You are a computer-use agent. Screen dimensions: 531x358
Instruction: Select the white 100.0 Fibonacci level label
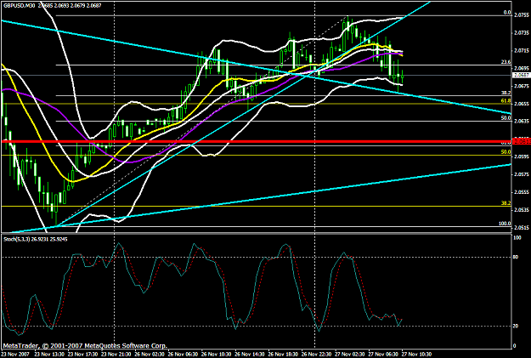(505, 224)
